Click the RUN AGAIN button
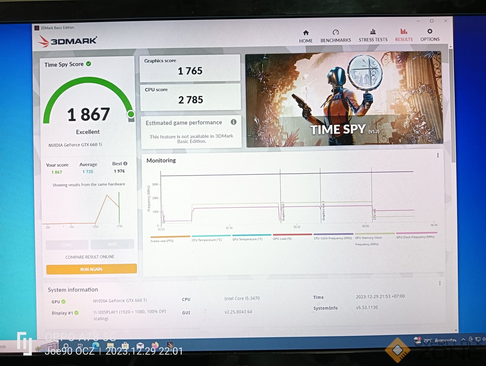The width and height of the screenshot is (486, 366). [91, 269]
